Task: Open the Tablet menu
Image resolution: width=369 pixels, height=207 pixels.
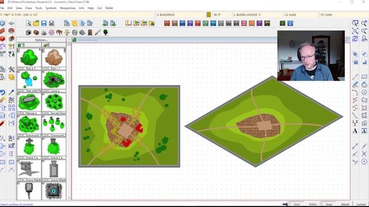Action: [x=109, y=8]
